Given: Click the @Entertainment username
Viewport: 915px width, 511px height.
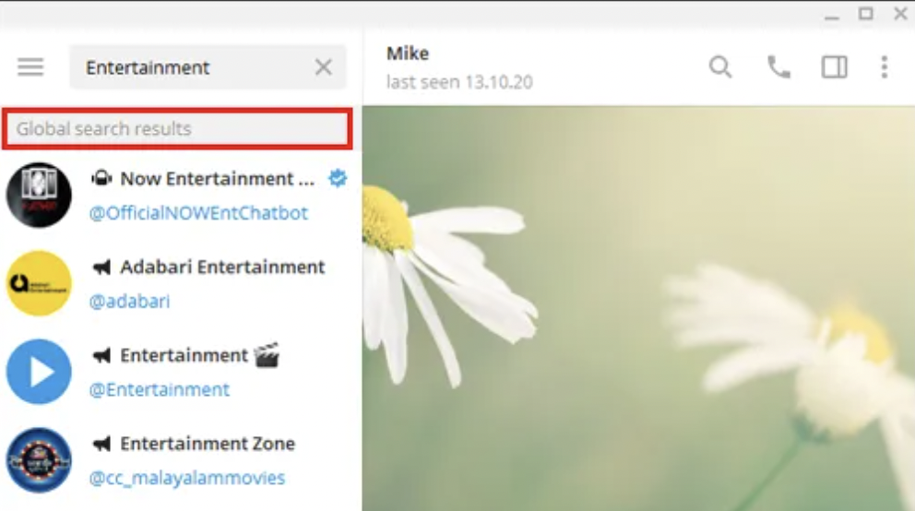Looking at the screenshot, I should [x=160, y=389].
